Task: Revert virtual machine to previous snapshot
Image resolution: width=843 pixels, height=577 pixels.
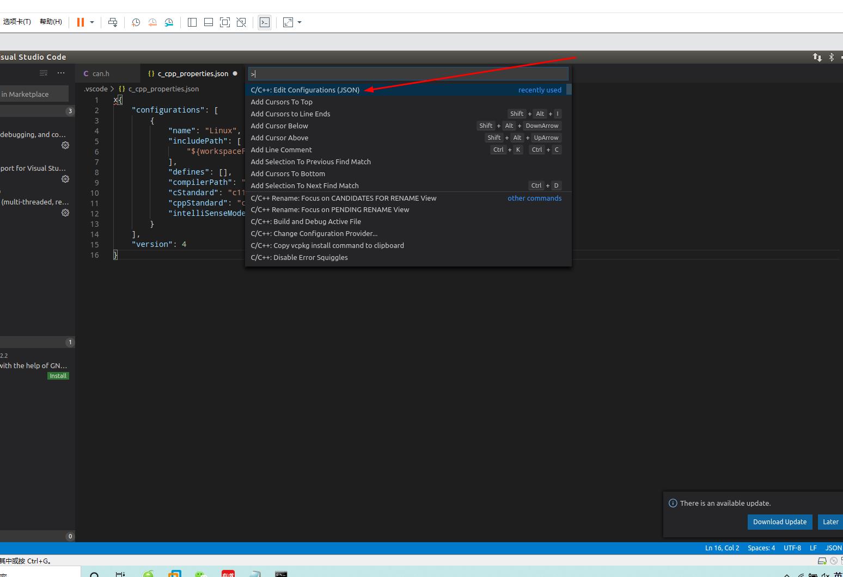Action: pos(152,22)
